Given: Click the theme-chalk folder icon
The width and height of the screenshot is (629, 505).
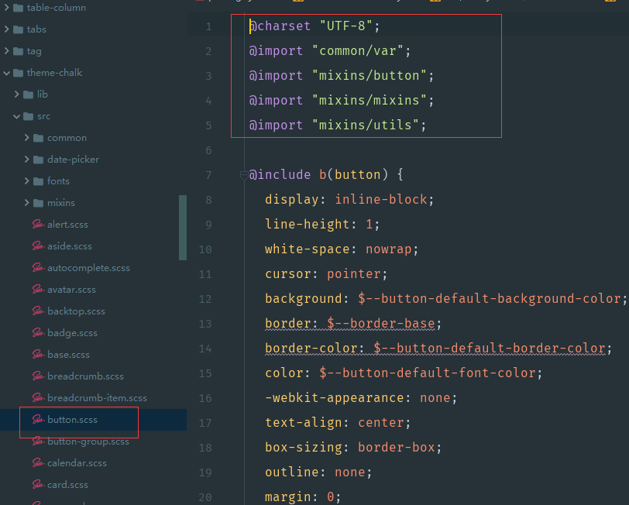Looking at the screenshot, I should click(18, 73).
